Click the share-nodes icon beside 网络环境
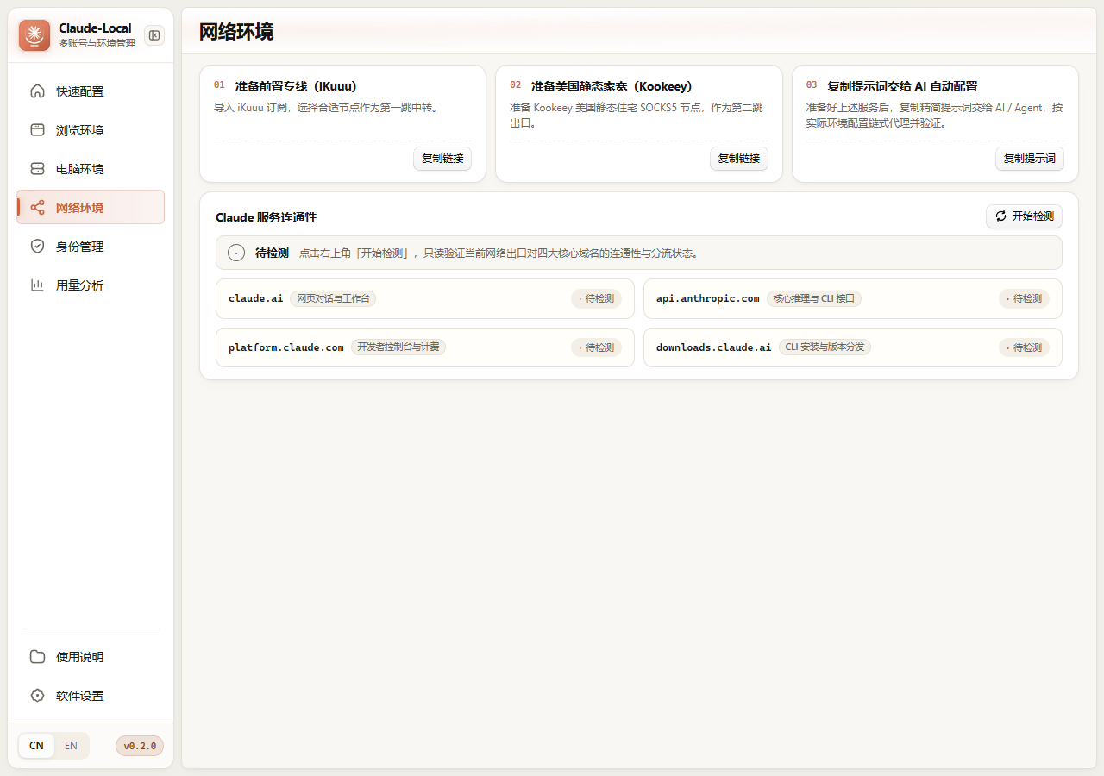Screen dimensions: 1104x776 pos(37,208)
